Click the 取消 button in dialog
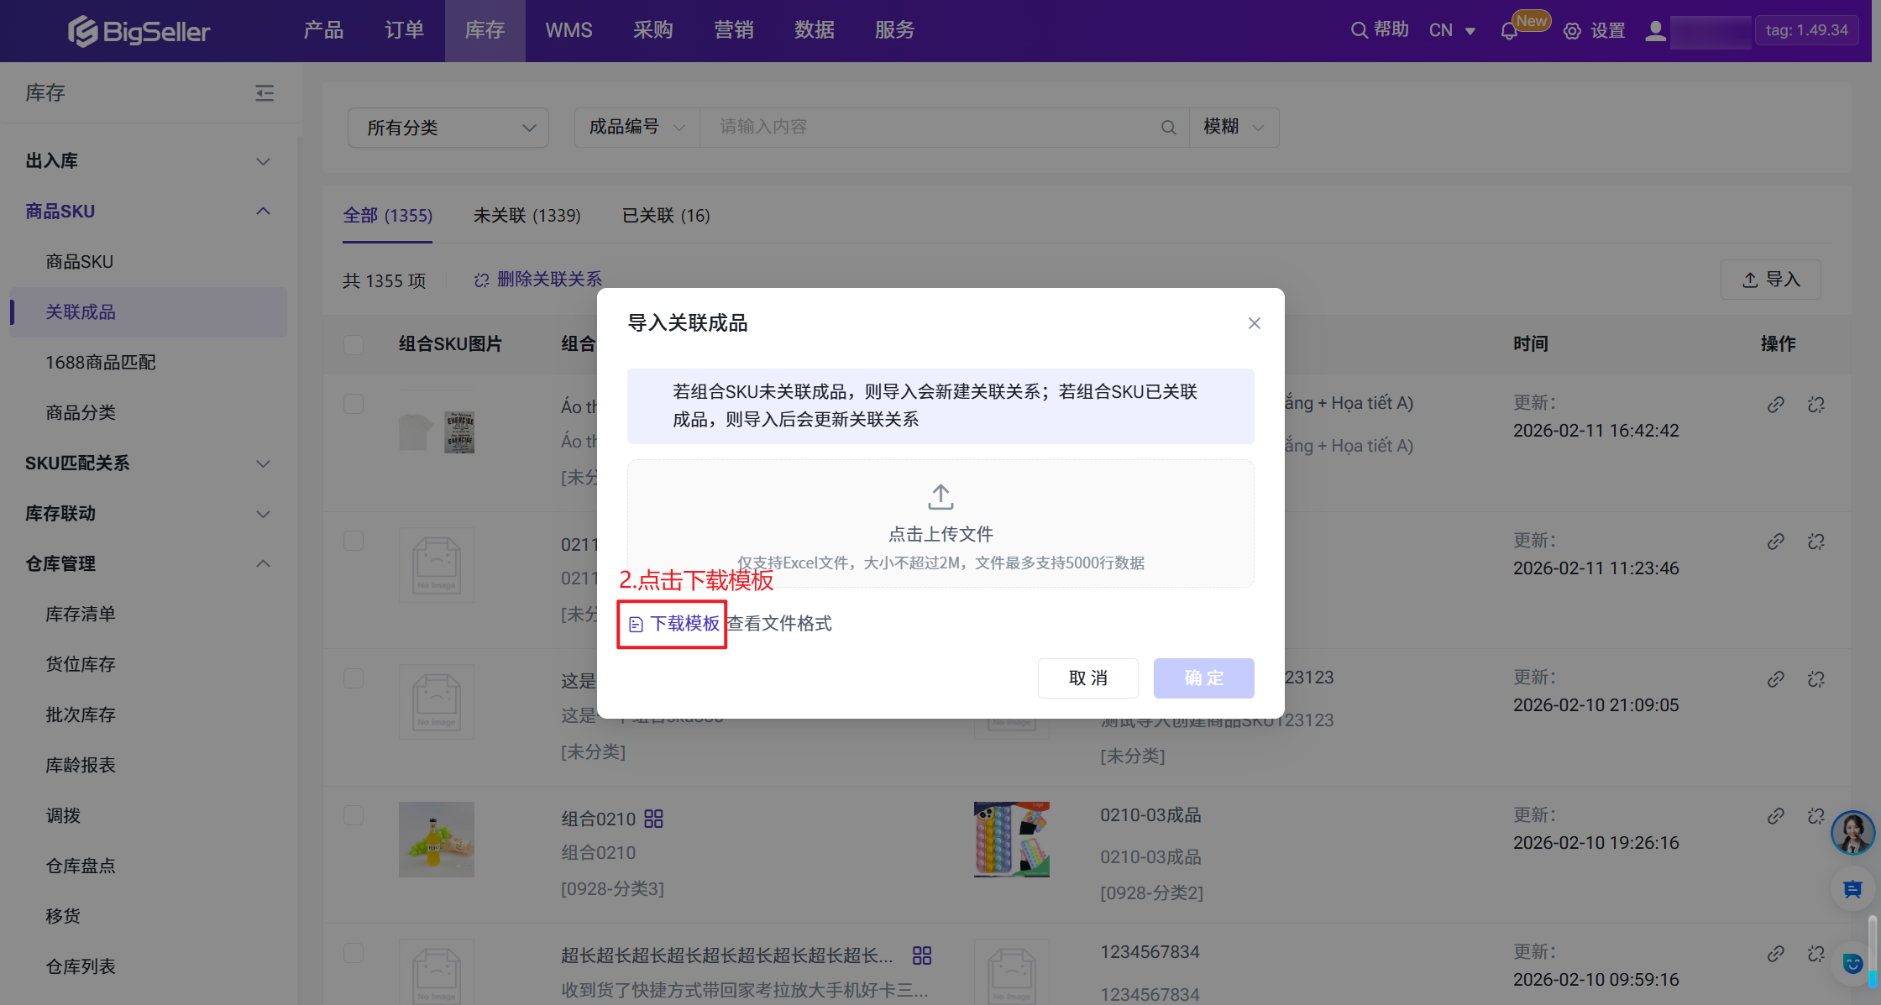Viewport: 1881px width, 1005px height. (x=1087, y=678)
